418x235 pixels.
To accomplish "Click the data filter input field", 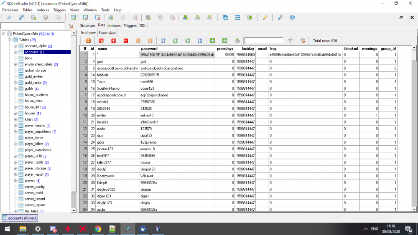I will click(264, 41).
